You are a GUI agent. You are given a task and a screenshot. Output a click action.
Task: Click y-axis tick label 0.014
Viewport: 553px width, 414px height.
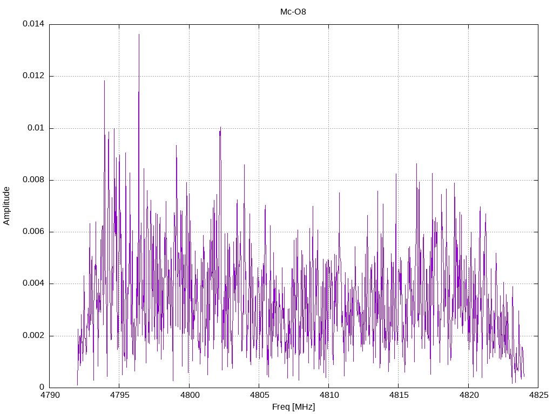coord(33,24)
